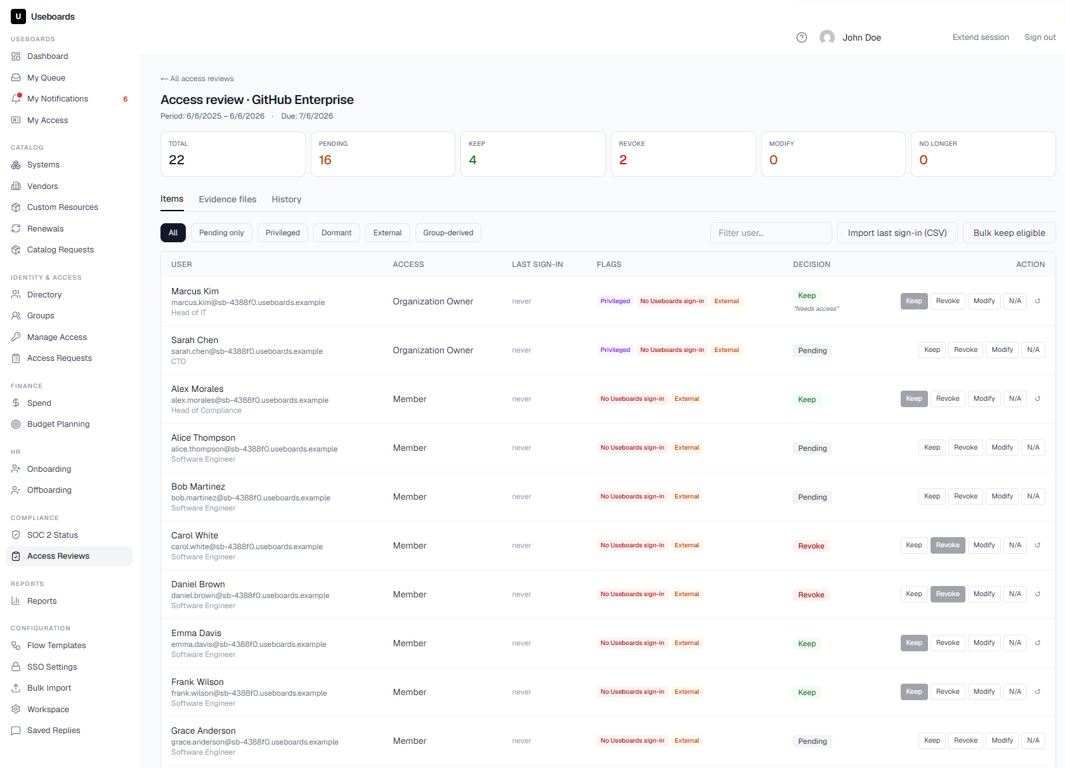Toggle the External filter chip
The width and height of the screenshot is (1065, 768).
pyautogui.click(x=388, y=233)
